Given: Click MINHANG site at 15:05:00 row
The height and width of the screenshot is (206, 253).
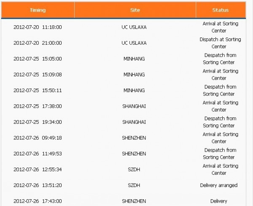Looking at the screenshot, I should coord(134,59).
